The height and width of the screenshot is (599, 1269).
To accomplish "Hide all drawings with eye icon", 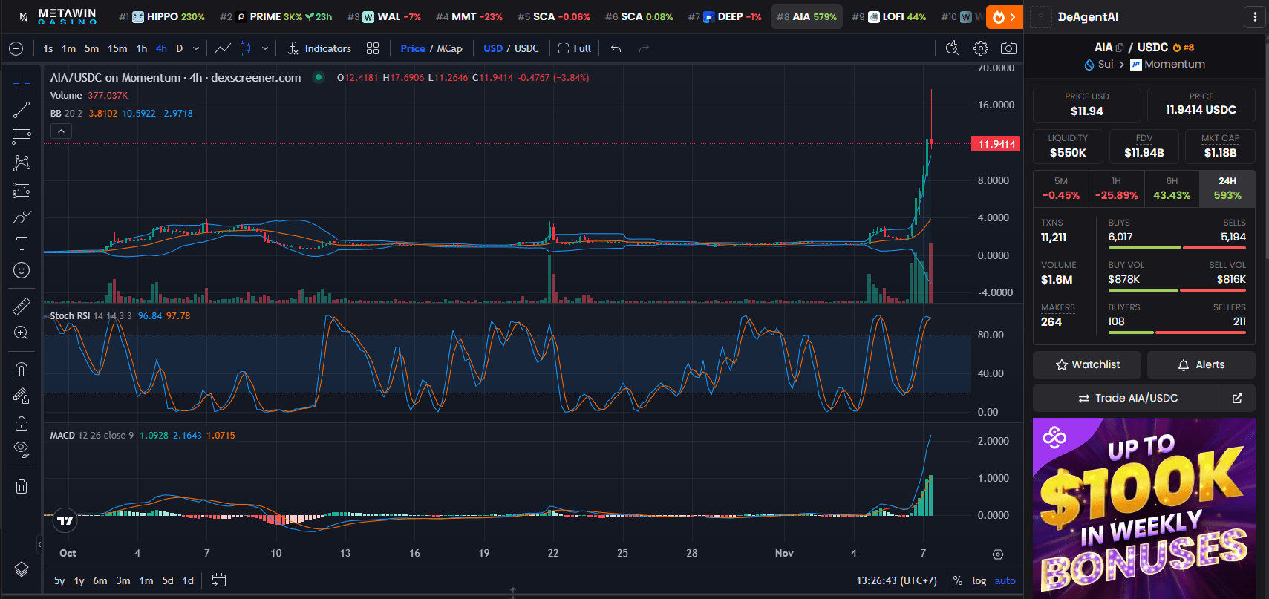I will [x=22, y=450].
